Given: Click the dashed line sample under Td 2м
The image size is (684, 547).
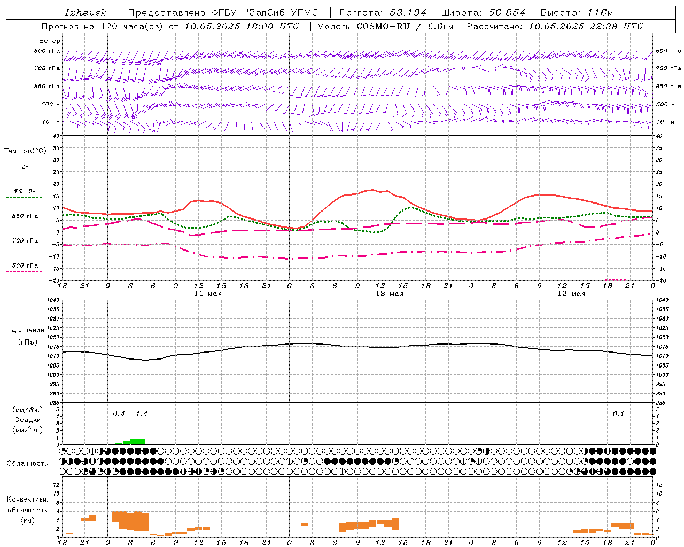Looking at the screenshot, I should coord(25,197).
